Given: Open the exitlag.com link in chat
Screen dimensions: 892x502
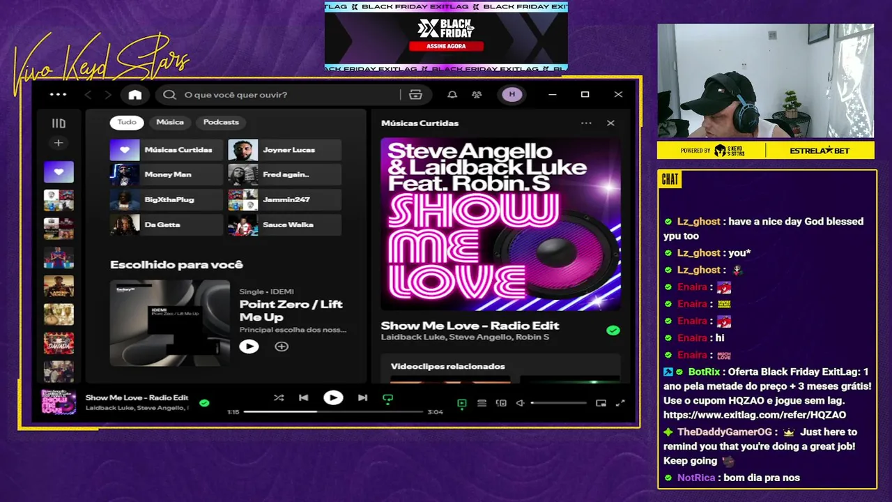Looking at the screenshot, I should [x=755, y=415].
